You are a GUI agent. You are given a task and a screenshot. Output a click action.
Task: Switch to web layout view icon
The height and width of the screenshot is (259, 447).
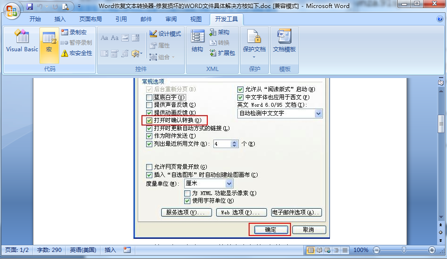point(328,250)
